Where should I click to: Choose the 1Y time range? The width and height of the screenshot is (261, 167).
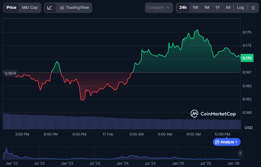pyautogui.click(x=217, y=7)
